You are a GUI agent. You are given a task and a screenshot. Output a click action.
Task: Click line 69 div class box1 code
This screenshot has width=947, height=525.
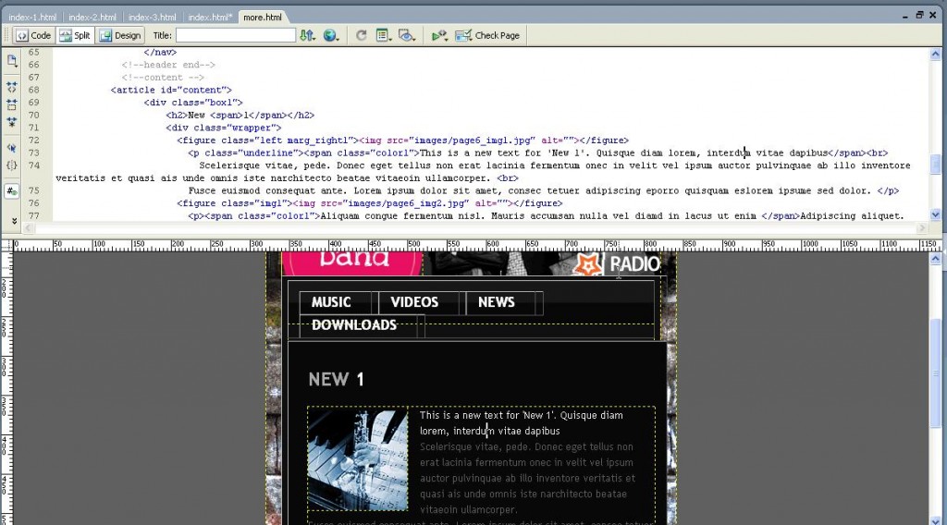[x=193, y=103]
